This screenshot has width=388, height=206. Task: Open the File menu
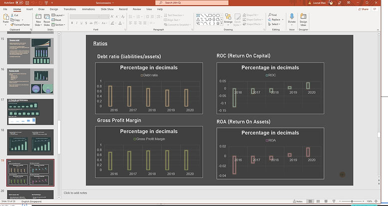(x=5, y=9)
